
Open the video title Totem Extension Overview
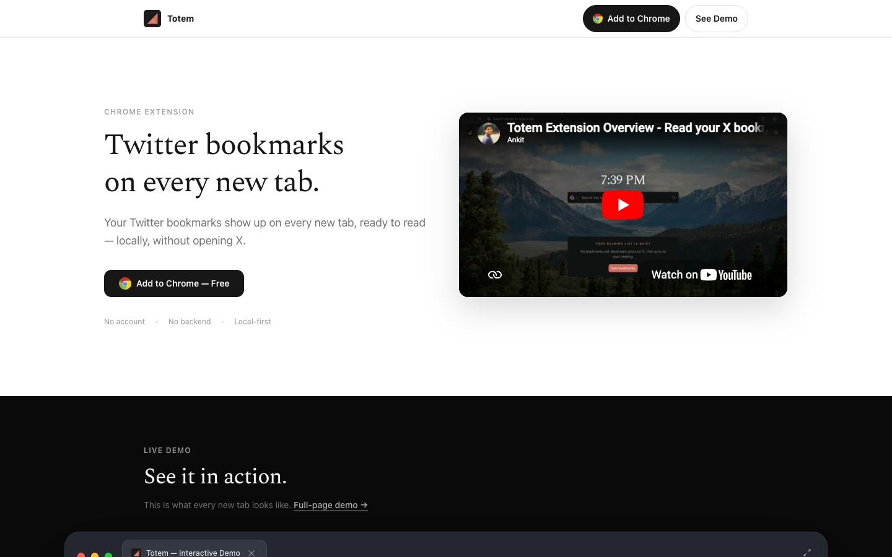point(635,127)
